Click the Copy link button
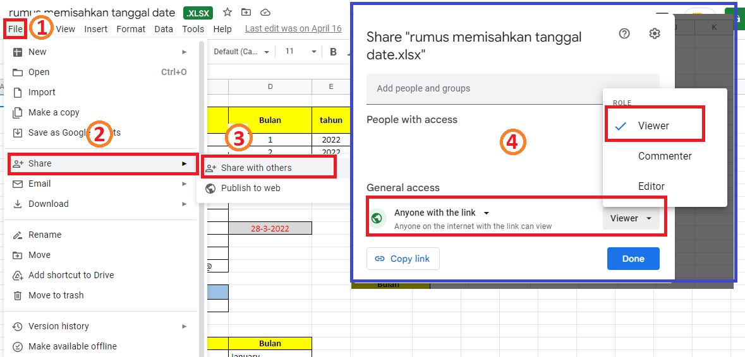 (x=403, y=259)
